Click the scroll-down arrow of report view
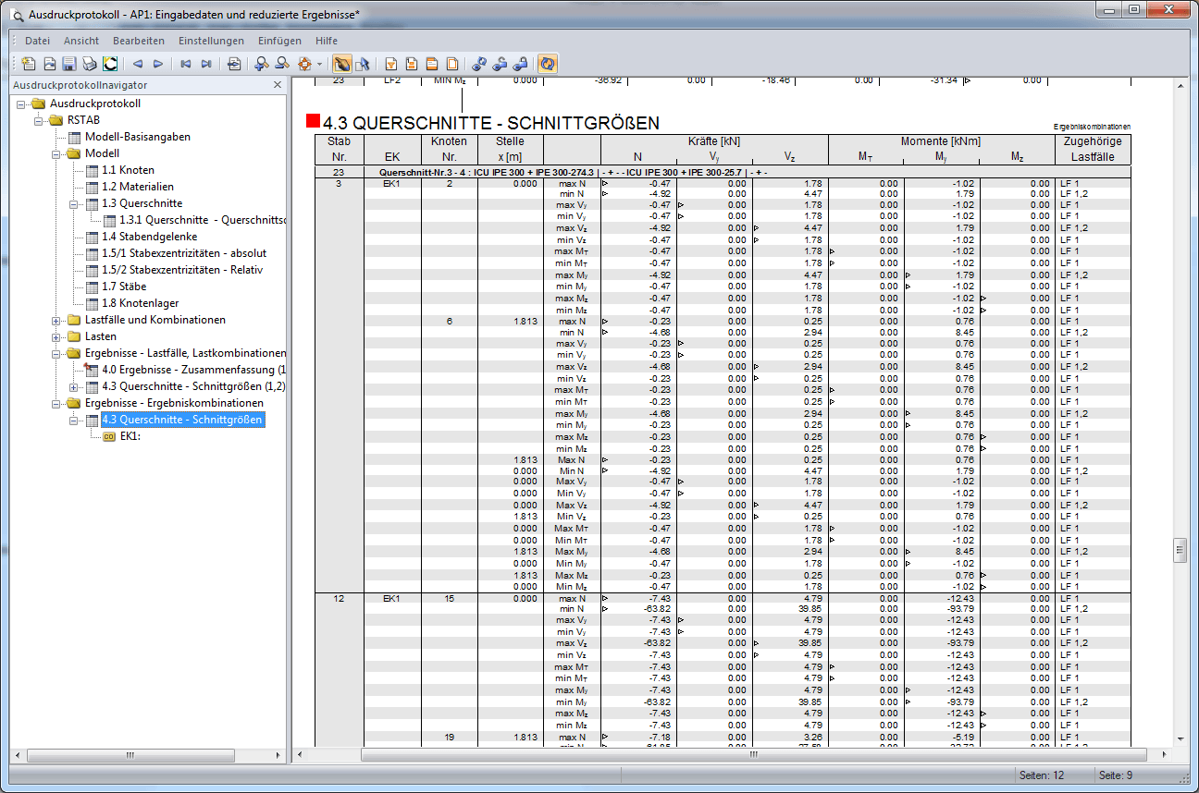The width and height of the screenshot is (1199, 793). pos(1180,739)
